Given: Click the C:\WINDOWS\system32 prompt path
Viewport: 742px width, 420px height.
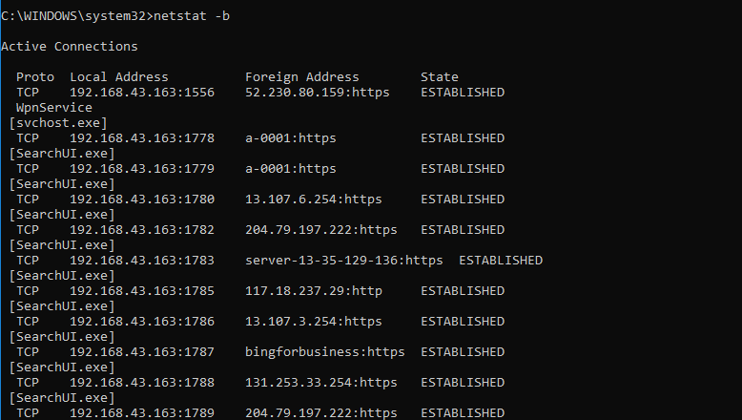Looking at the screenshot, I should [76, 16].
